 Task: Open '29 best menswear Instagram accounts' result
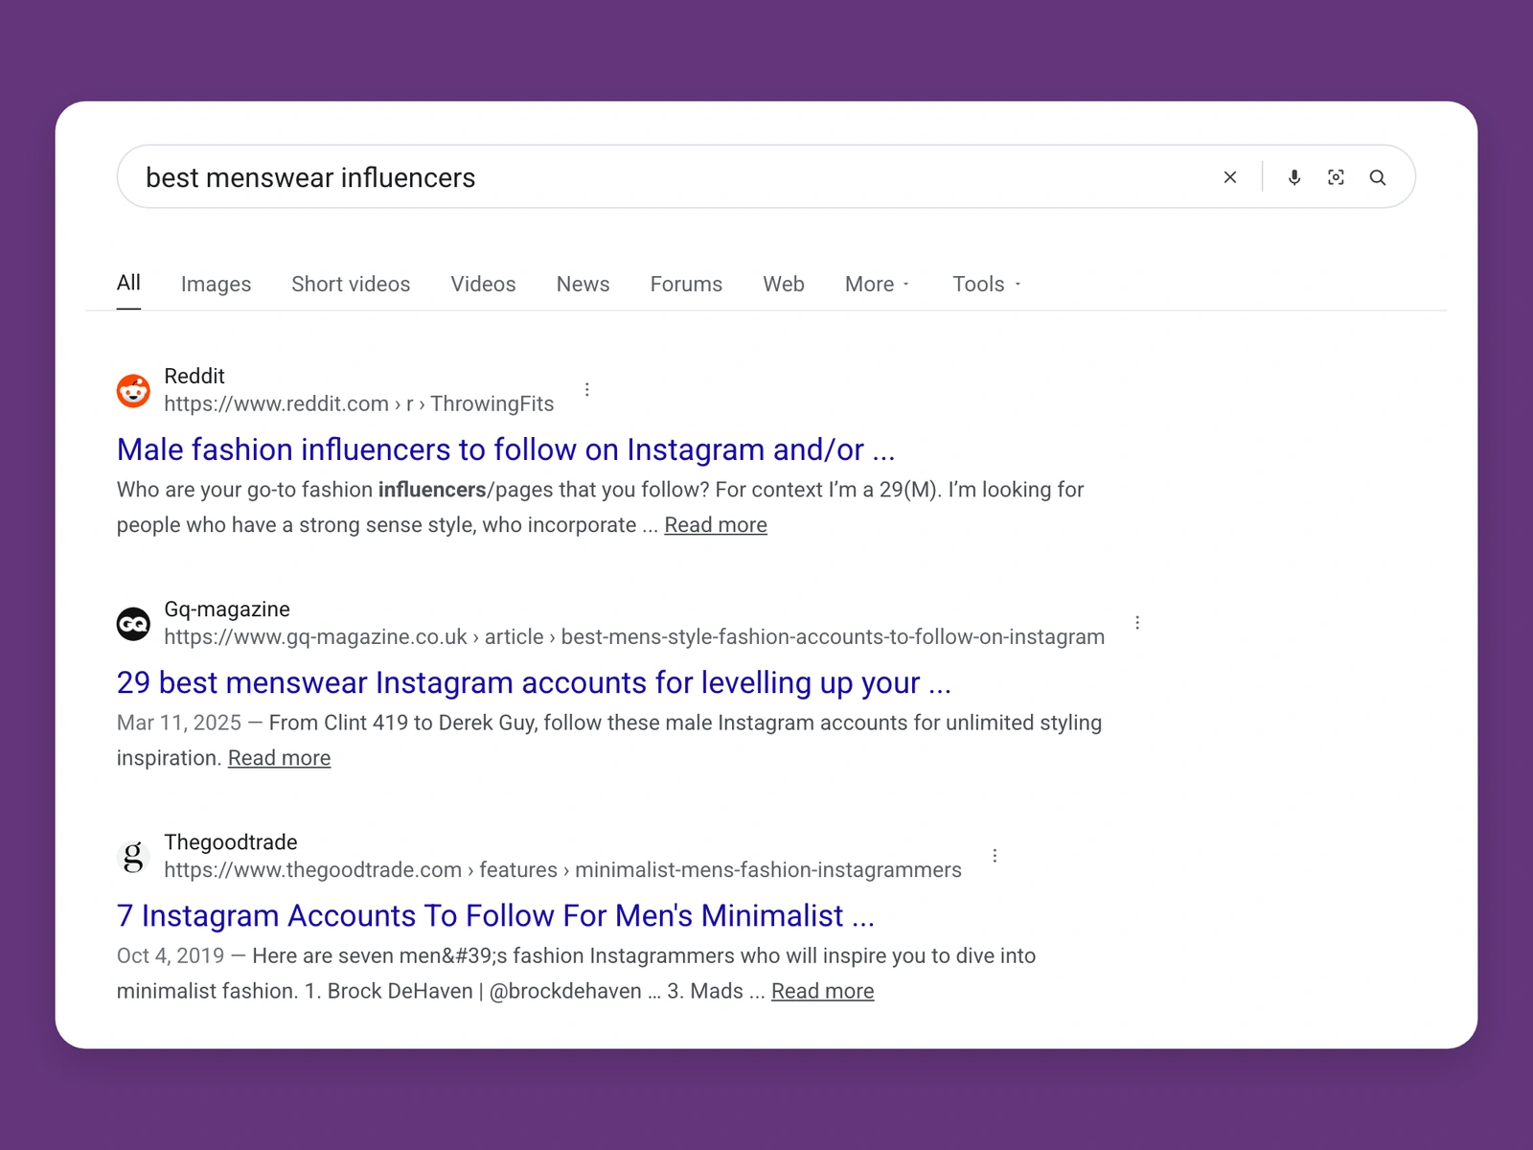[x=534, y=682]
